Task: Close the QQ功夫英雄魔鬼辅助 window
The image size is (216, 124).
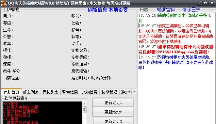Action: (x=212, y=3)
